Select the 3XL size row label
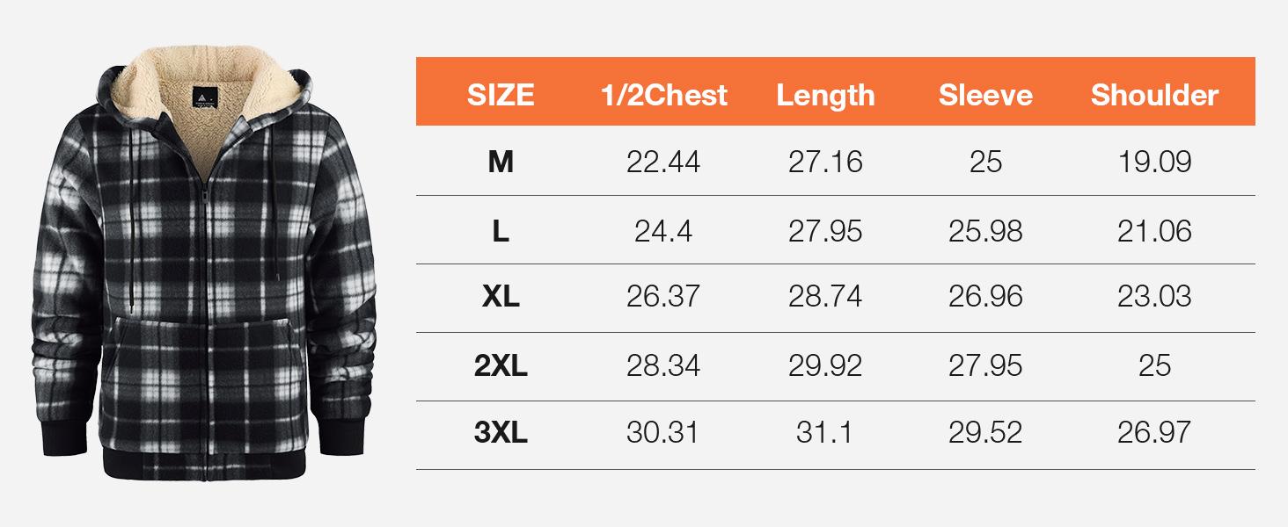The height and width of the screenshot is (527, 1288). [501, 432]
